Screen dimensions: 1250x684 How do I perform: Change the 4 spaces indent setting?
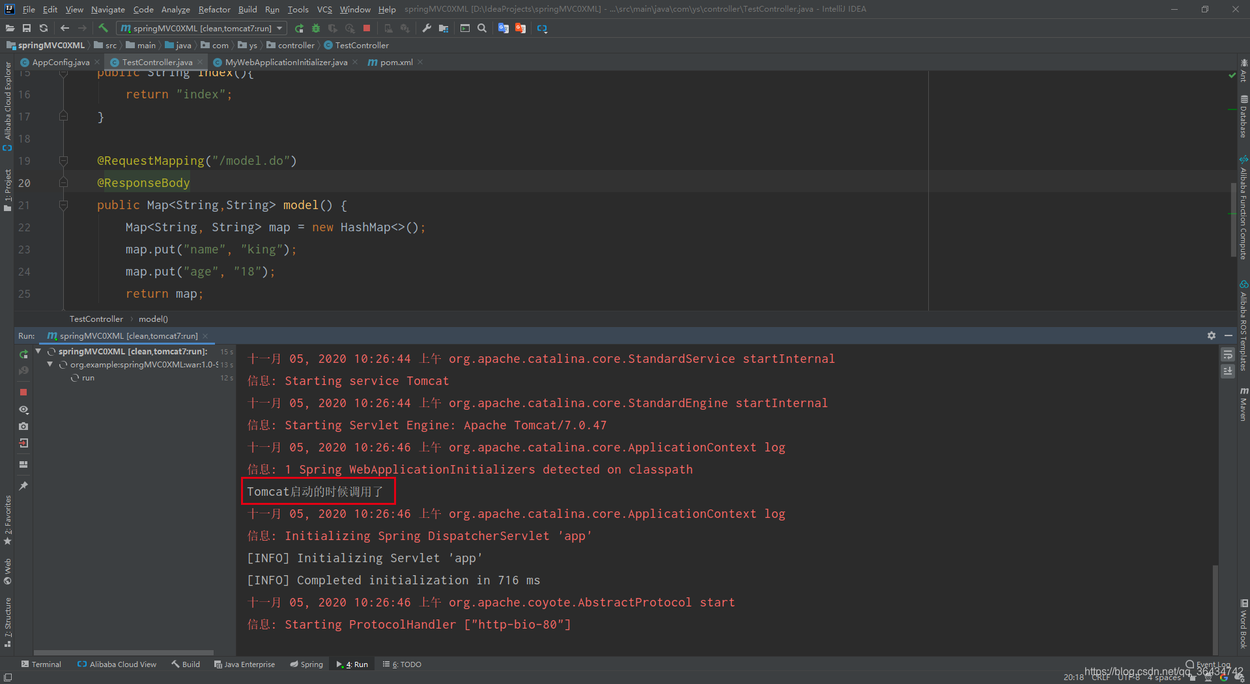click(x=1164, y=677)
